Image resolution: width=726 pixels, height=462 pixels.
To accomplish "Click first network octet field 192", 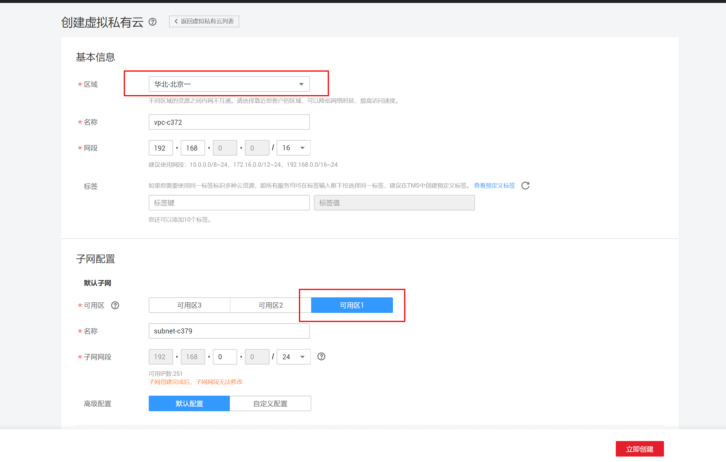I will pos(160,148).
